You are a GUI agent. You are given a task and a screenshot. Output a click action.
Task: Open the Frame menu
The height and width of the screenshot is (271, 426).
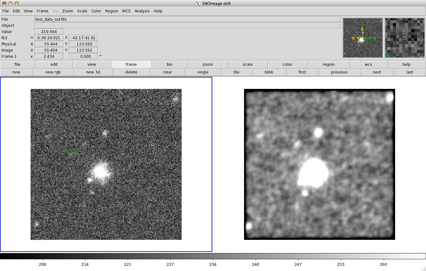tap(42, 11)
